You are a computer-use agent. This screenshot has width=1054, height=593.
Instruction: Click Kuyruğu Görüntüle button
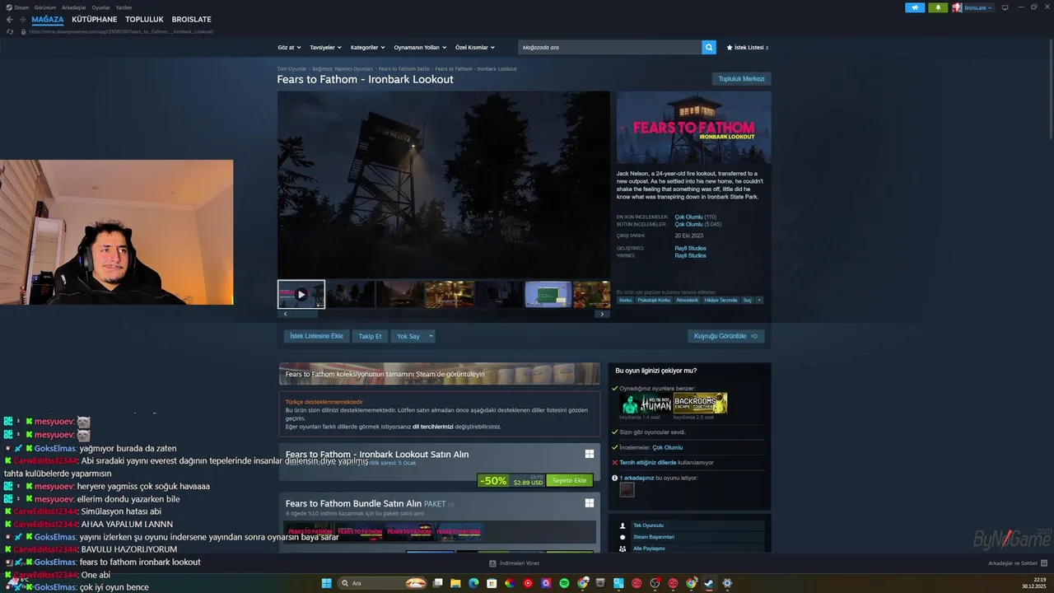pos(726,336)
